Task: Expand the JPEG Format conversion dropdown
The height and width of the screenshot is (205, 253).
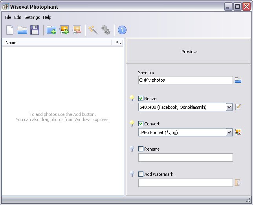Action: (229, 132)
